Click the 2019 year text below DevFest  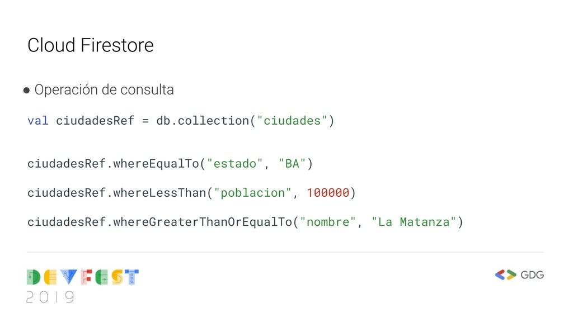click(x=50, y=297)
